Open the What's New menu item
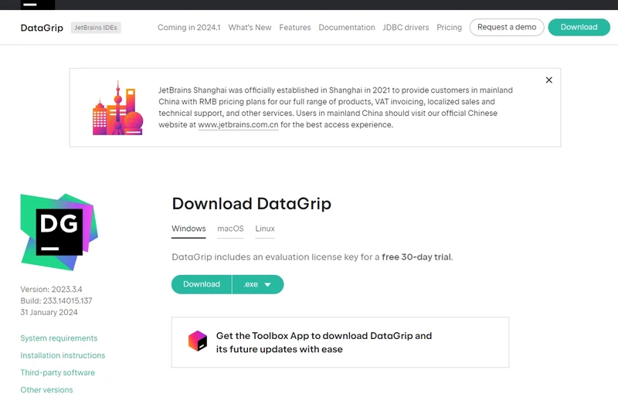 (250, 28)
